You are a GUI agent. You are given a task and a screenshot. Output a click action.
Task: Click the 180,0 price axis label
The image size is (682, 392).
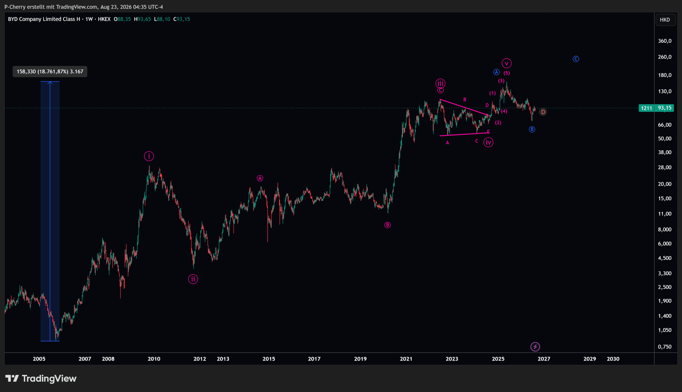click(x=665, y=75)
